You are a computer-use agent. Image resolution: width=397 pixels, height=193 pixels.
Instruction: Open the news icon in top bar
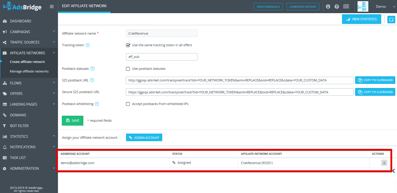point(346,7)
